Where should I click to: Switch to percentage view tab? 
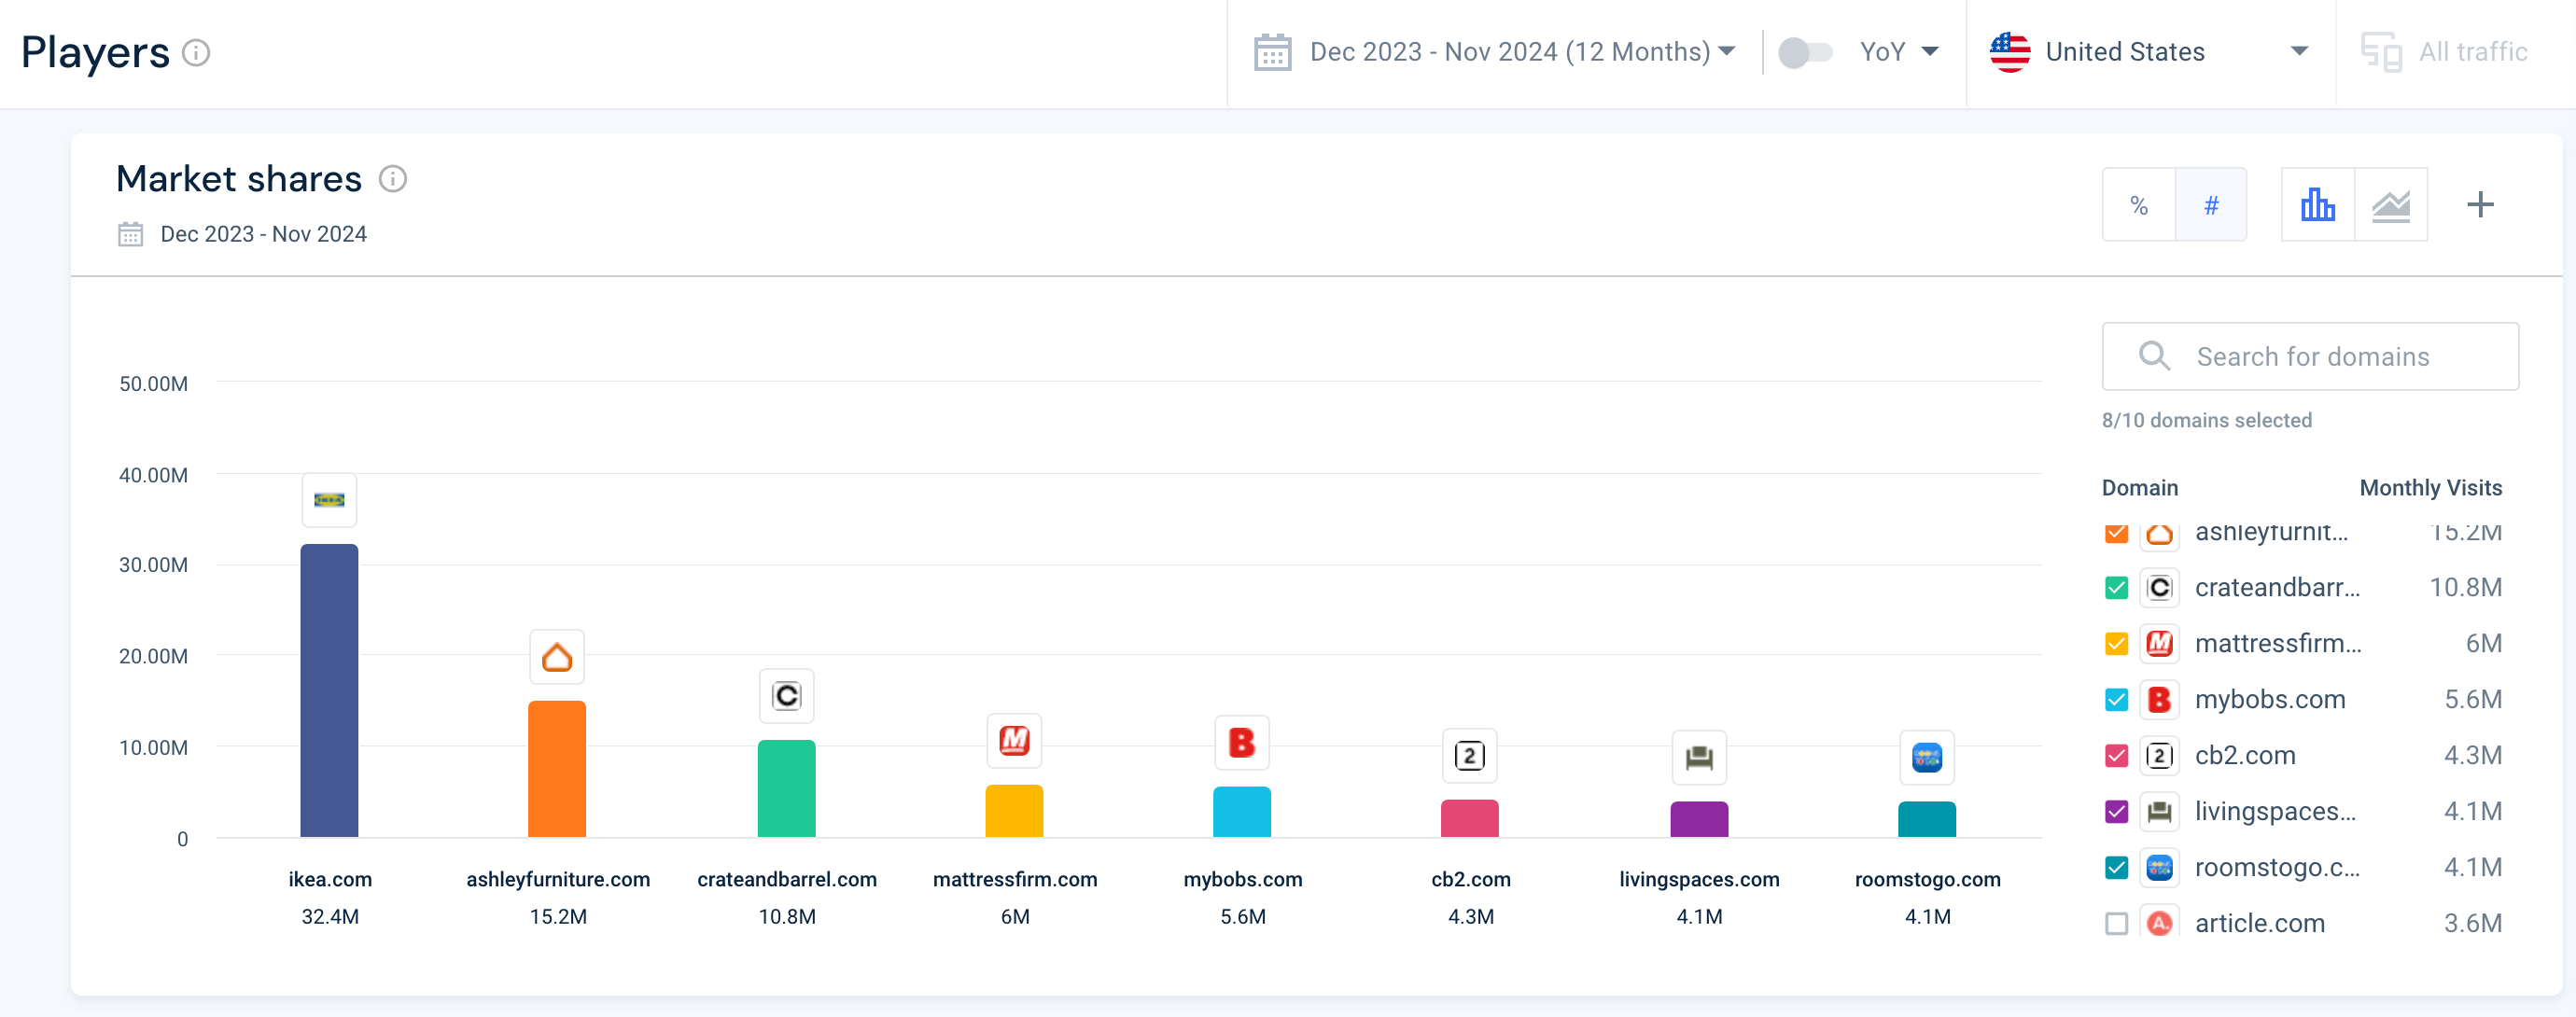tap(2138, 205)
